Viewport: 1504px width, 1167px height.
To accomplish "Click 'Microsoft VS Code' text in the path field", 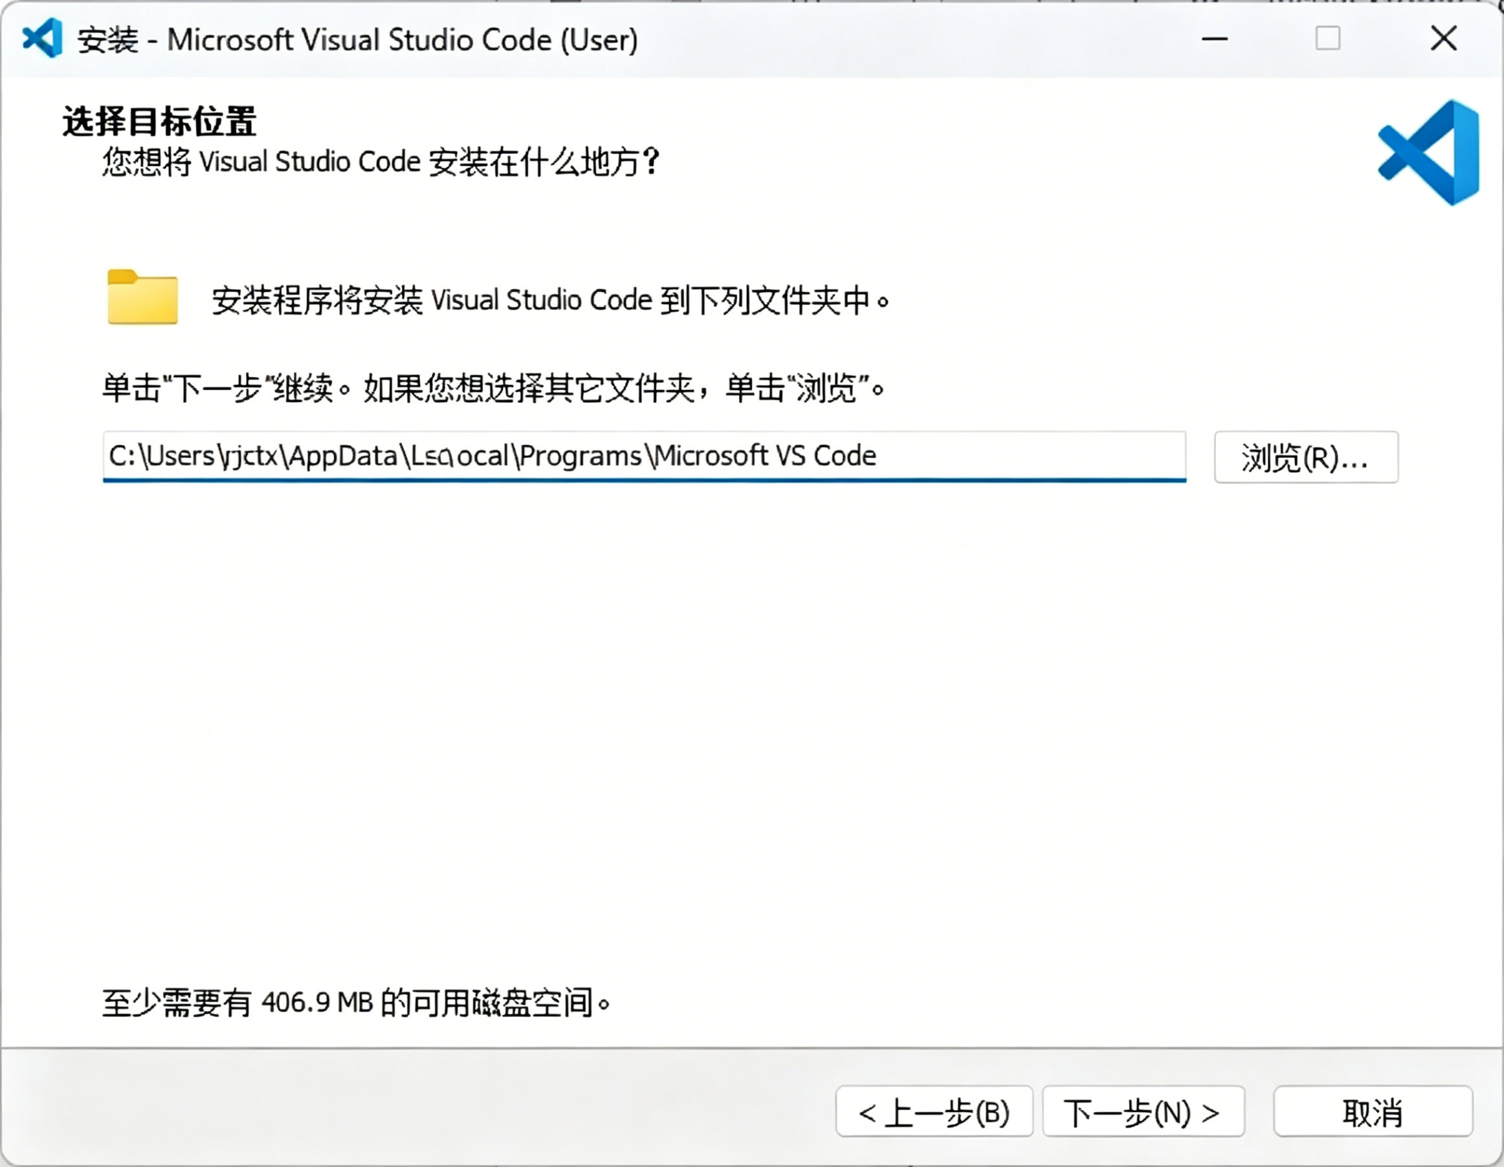I will click(x=766, y=456).
